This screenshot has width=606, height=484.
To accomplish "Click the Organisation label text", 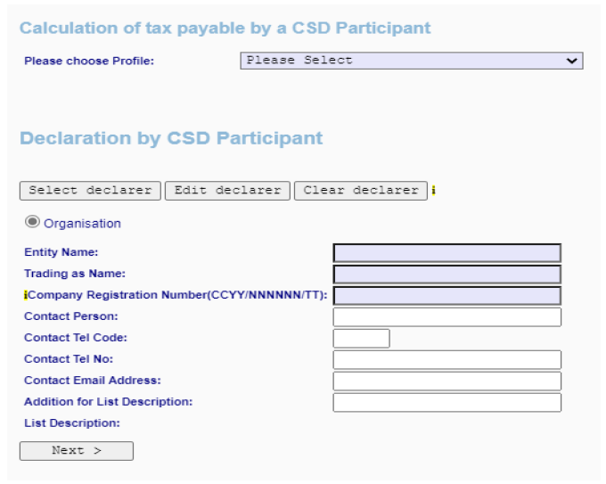I will [x=82, y=224].
